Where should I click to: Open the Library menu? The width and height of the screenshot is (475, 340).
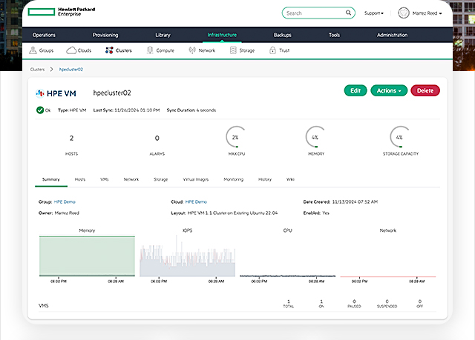coord(163,35)
